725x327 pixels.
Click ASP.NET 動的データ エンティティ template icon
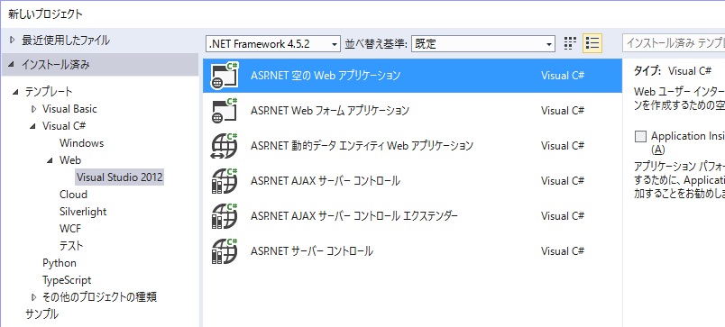point(225,146)
